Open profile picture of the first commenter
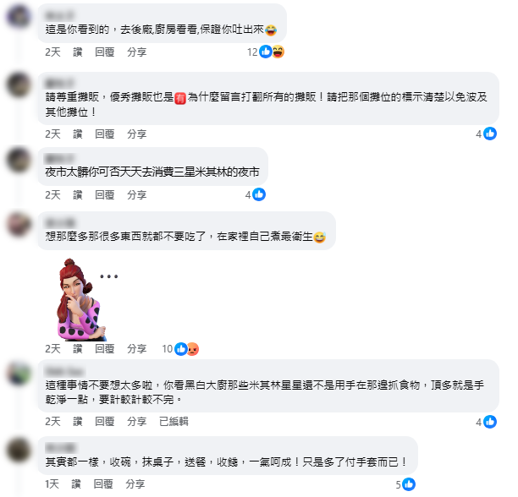 pyautogui.click(x=19, y=17)
